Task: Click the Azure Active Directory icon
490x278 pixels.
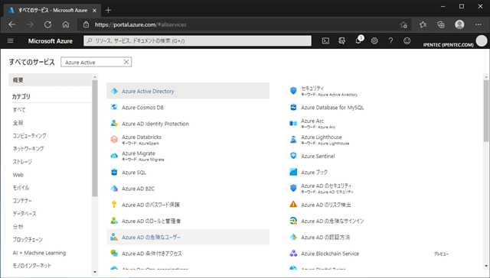Action: tap(114, 91)
